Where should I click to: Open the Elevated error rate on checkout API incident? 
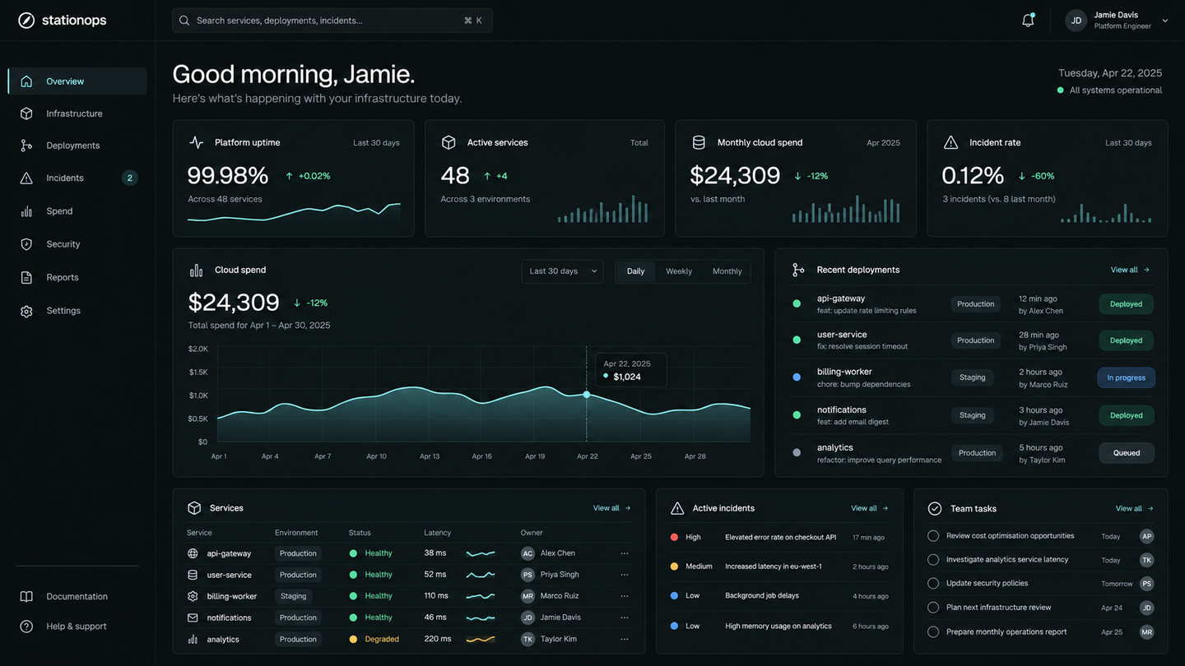coord(779,537)
